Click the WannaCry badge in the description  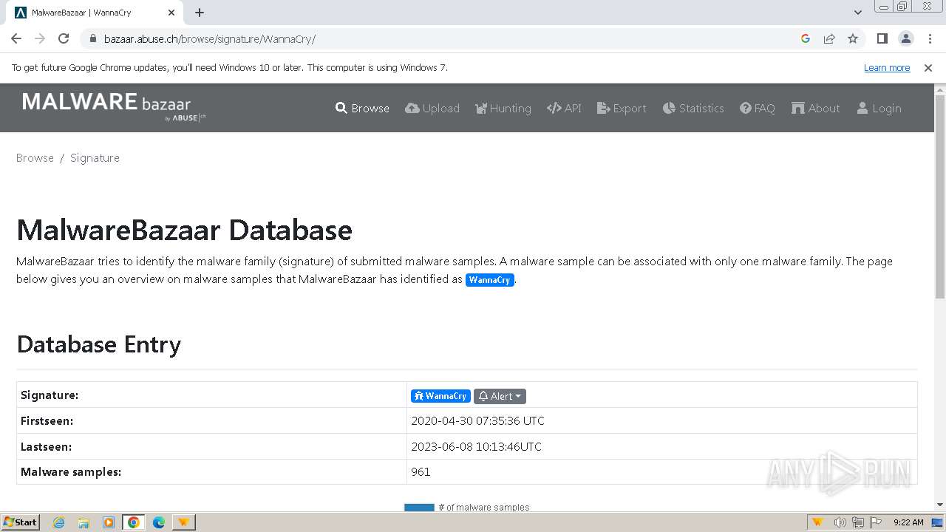pos(489,279)
